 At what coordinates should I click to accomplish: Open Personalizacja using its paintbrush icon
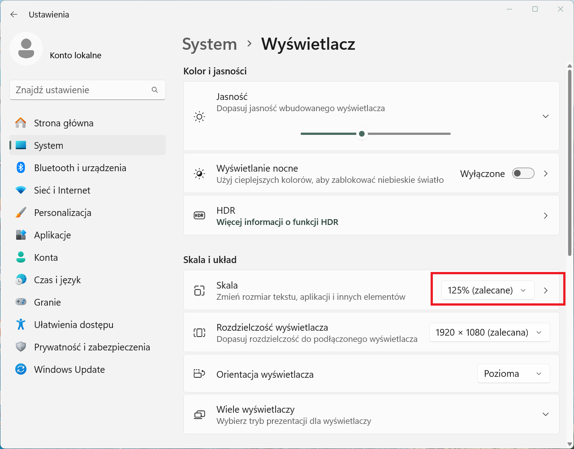[x=21, y=212]
